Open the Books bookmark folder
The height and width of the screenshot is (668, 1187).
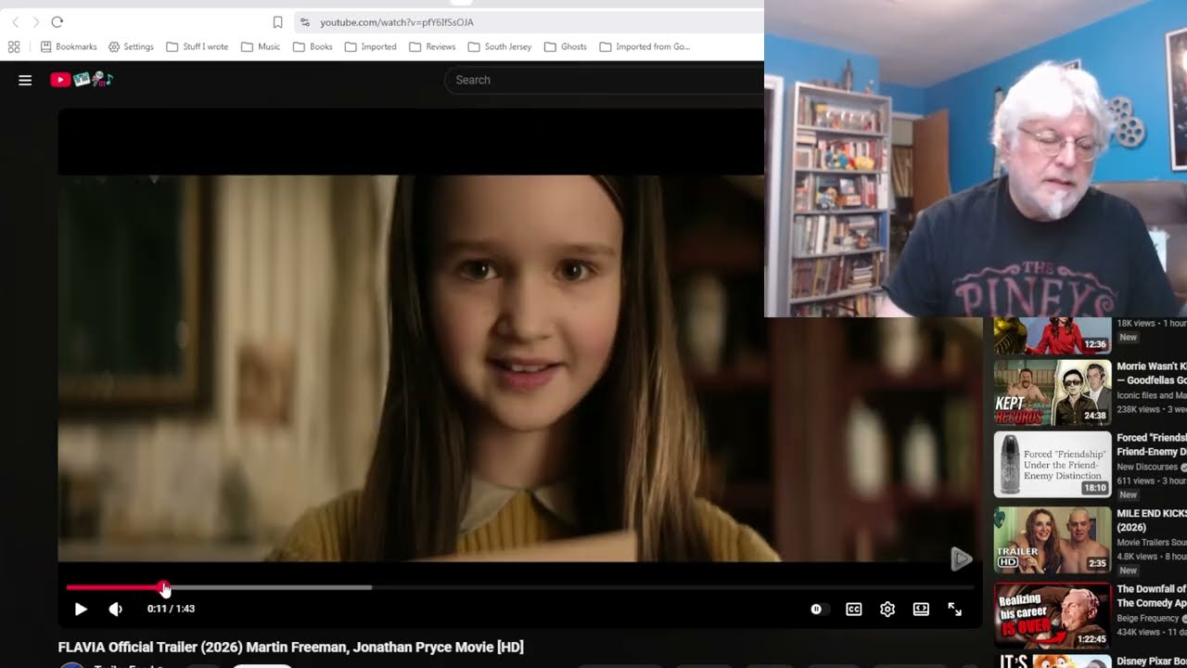[x=313, y=46]
